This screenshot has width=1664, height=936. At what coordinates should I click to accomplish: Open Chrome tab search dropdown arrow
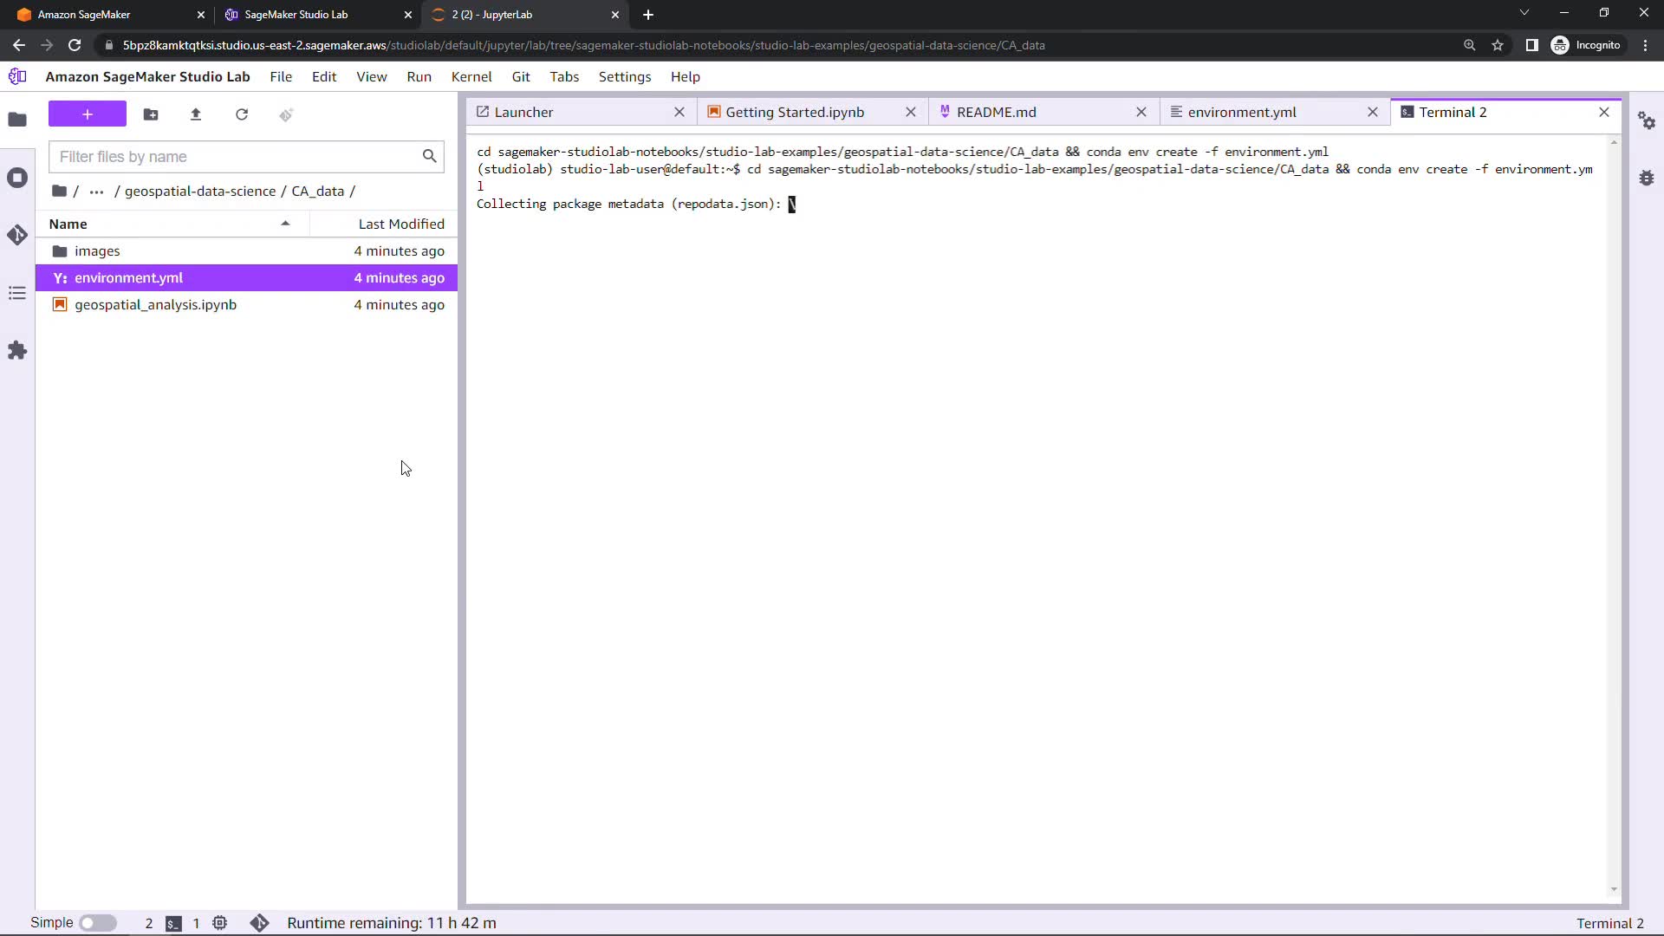(1524, 13)
